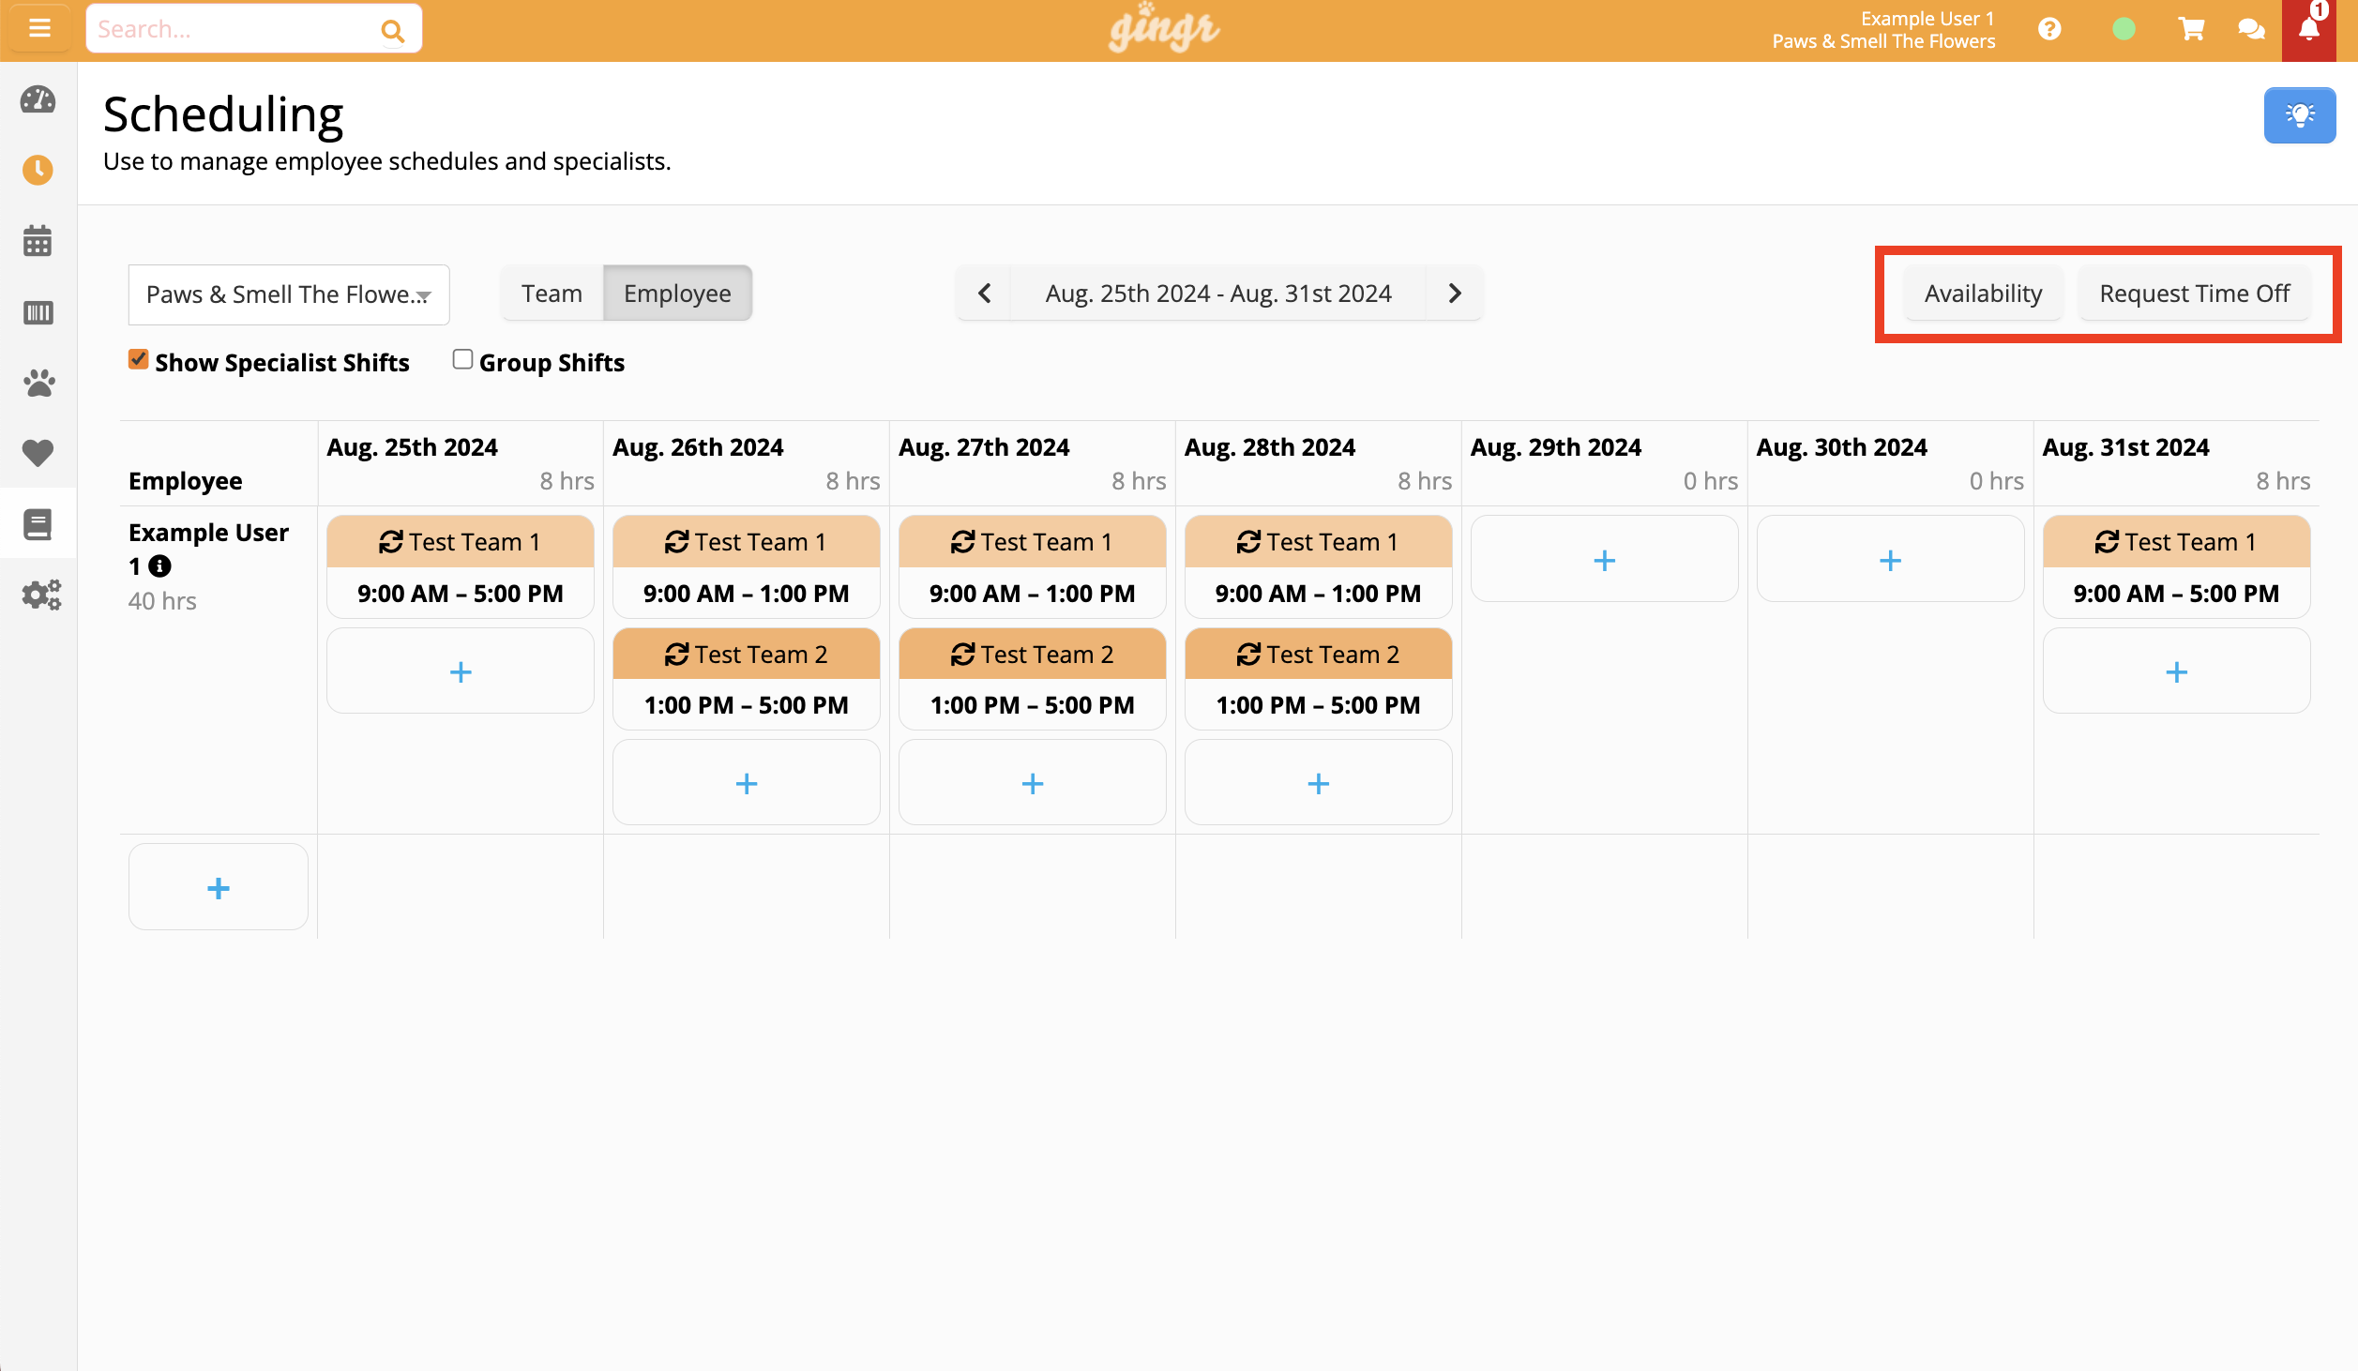
Task: Add another shift on Aug. 28th
Action: (1318, 783)
